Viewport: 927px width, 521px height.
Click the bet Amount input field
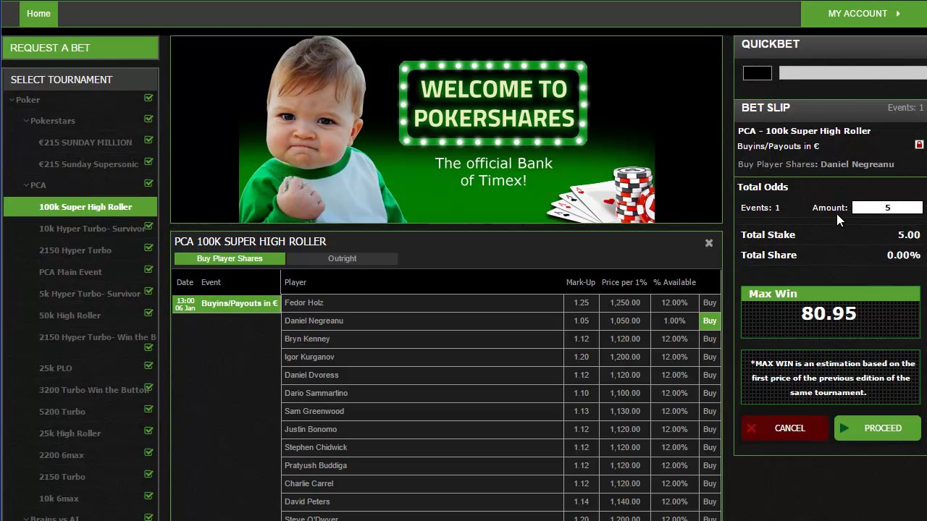pyautogui.click(x=887, y=208)
